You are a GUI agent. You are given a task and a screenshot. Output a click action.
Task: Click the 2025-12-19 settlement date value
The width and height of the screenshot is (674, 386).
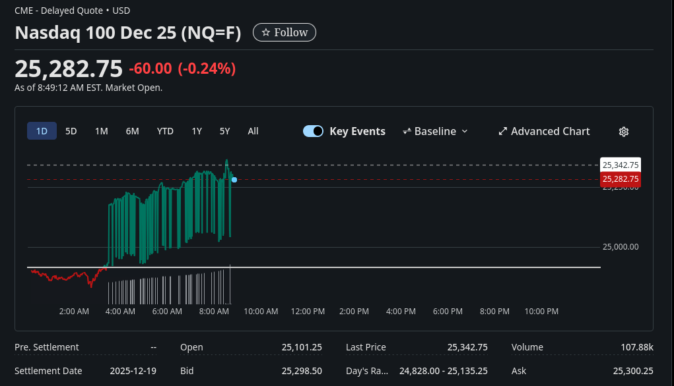pos(133,371)
